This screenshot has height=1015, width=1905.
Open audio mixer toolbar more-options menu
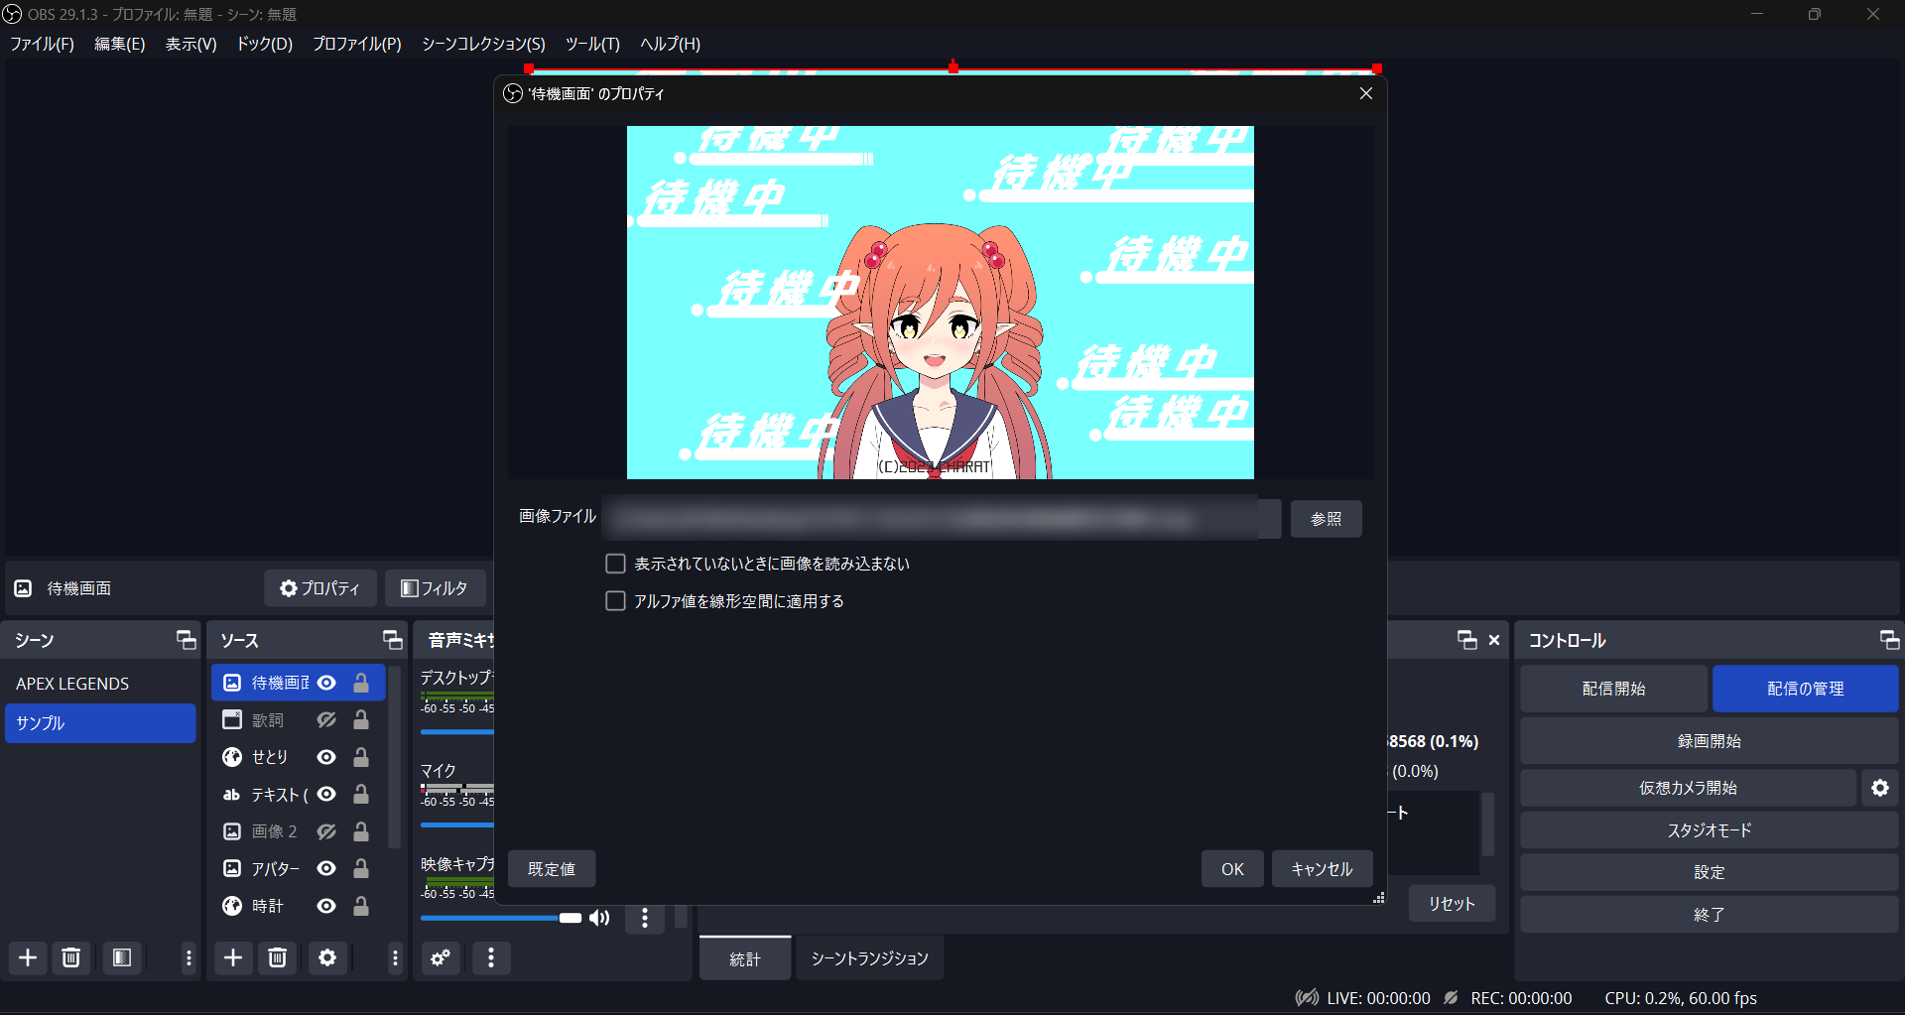tap(491, 957)
